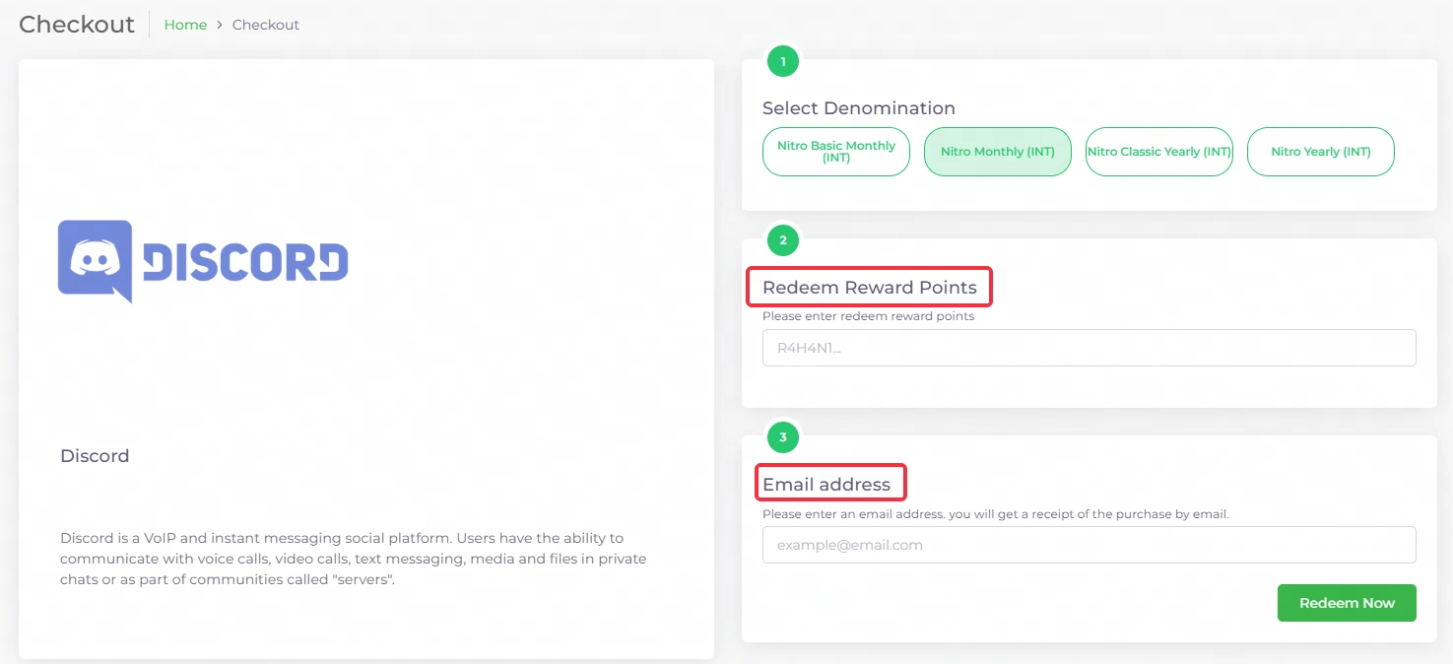The image size is (1453, 664).
Task: Click the step 1 green circle badge
Action: [x=783, y=62]
